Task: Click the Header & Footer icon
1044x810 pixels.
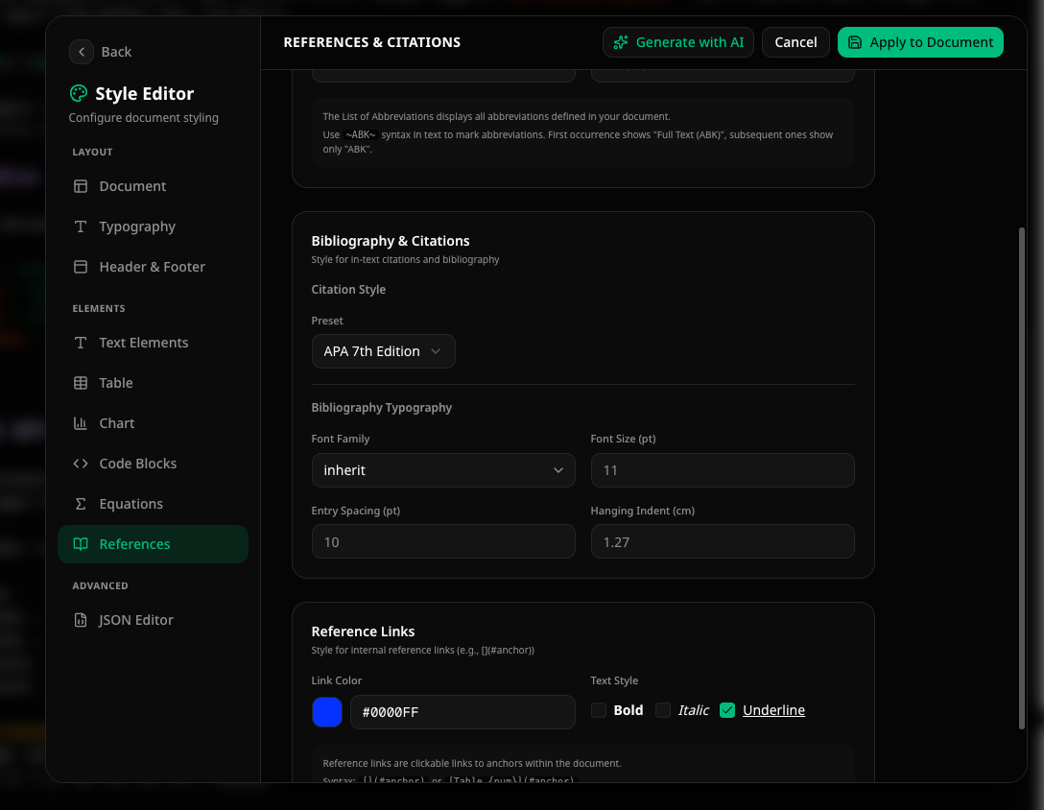Action: (81, 267)
